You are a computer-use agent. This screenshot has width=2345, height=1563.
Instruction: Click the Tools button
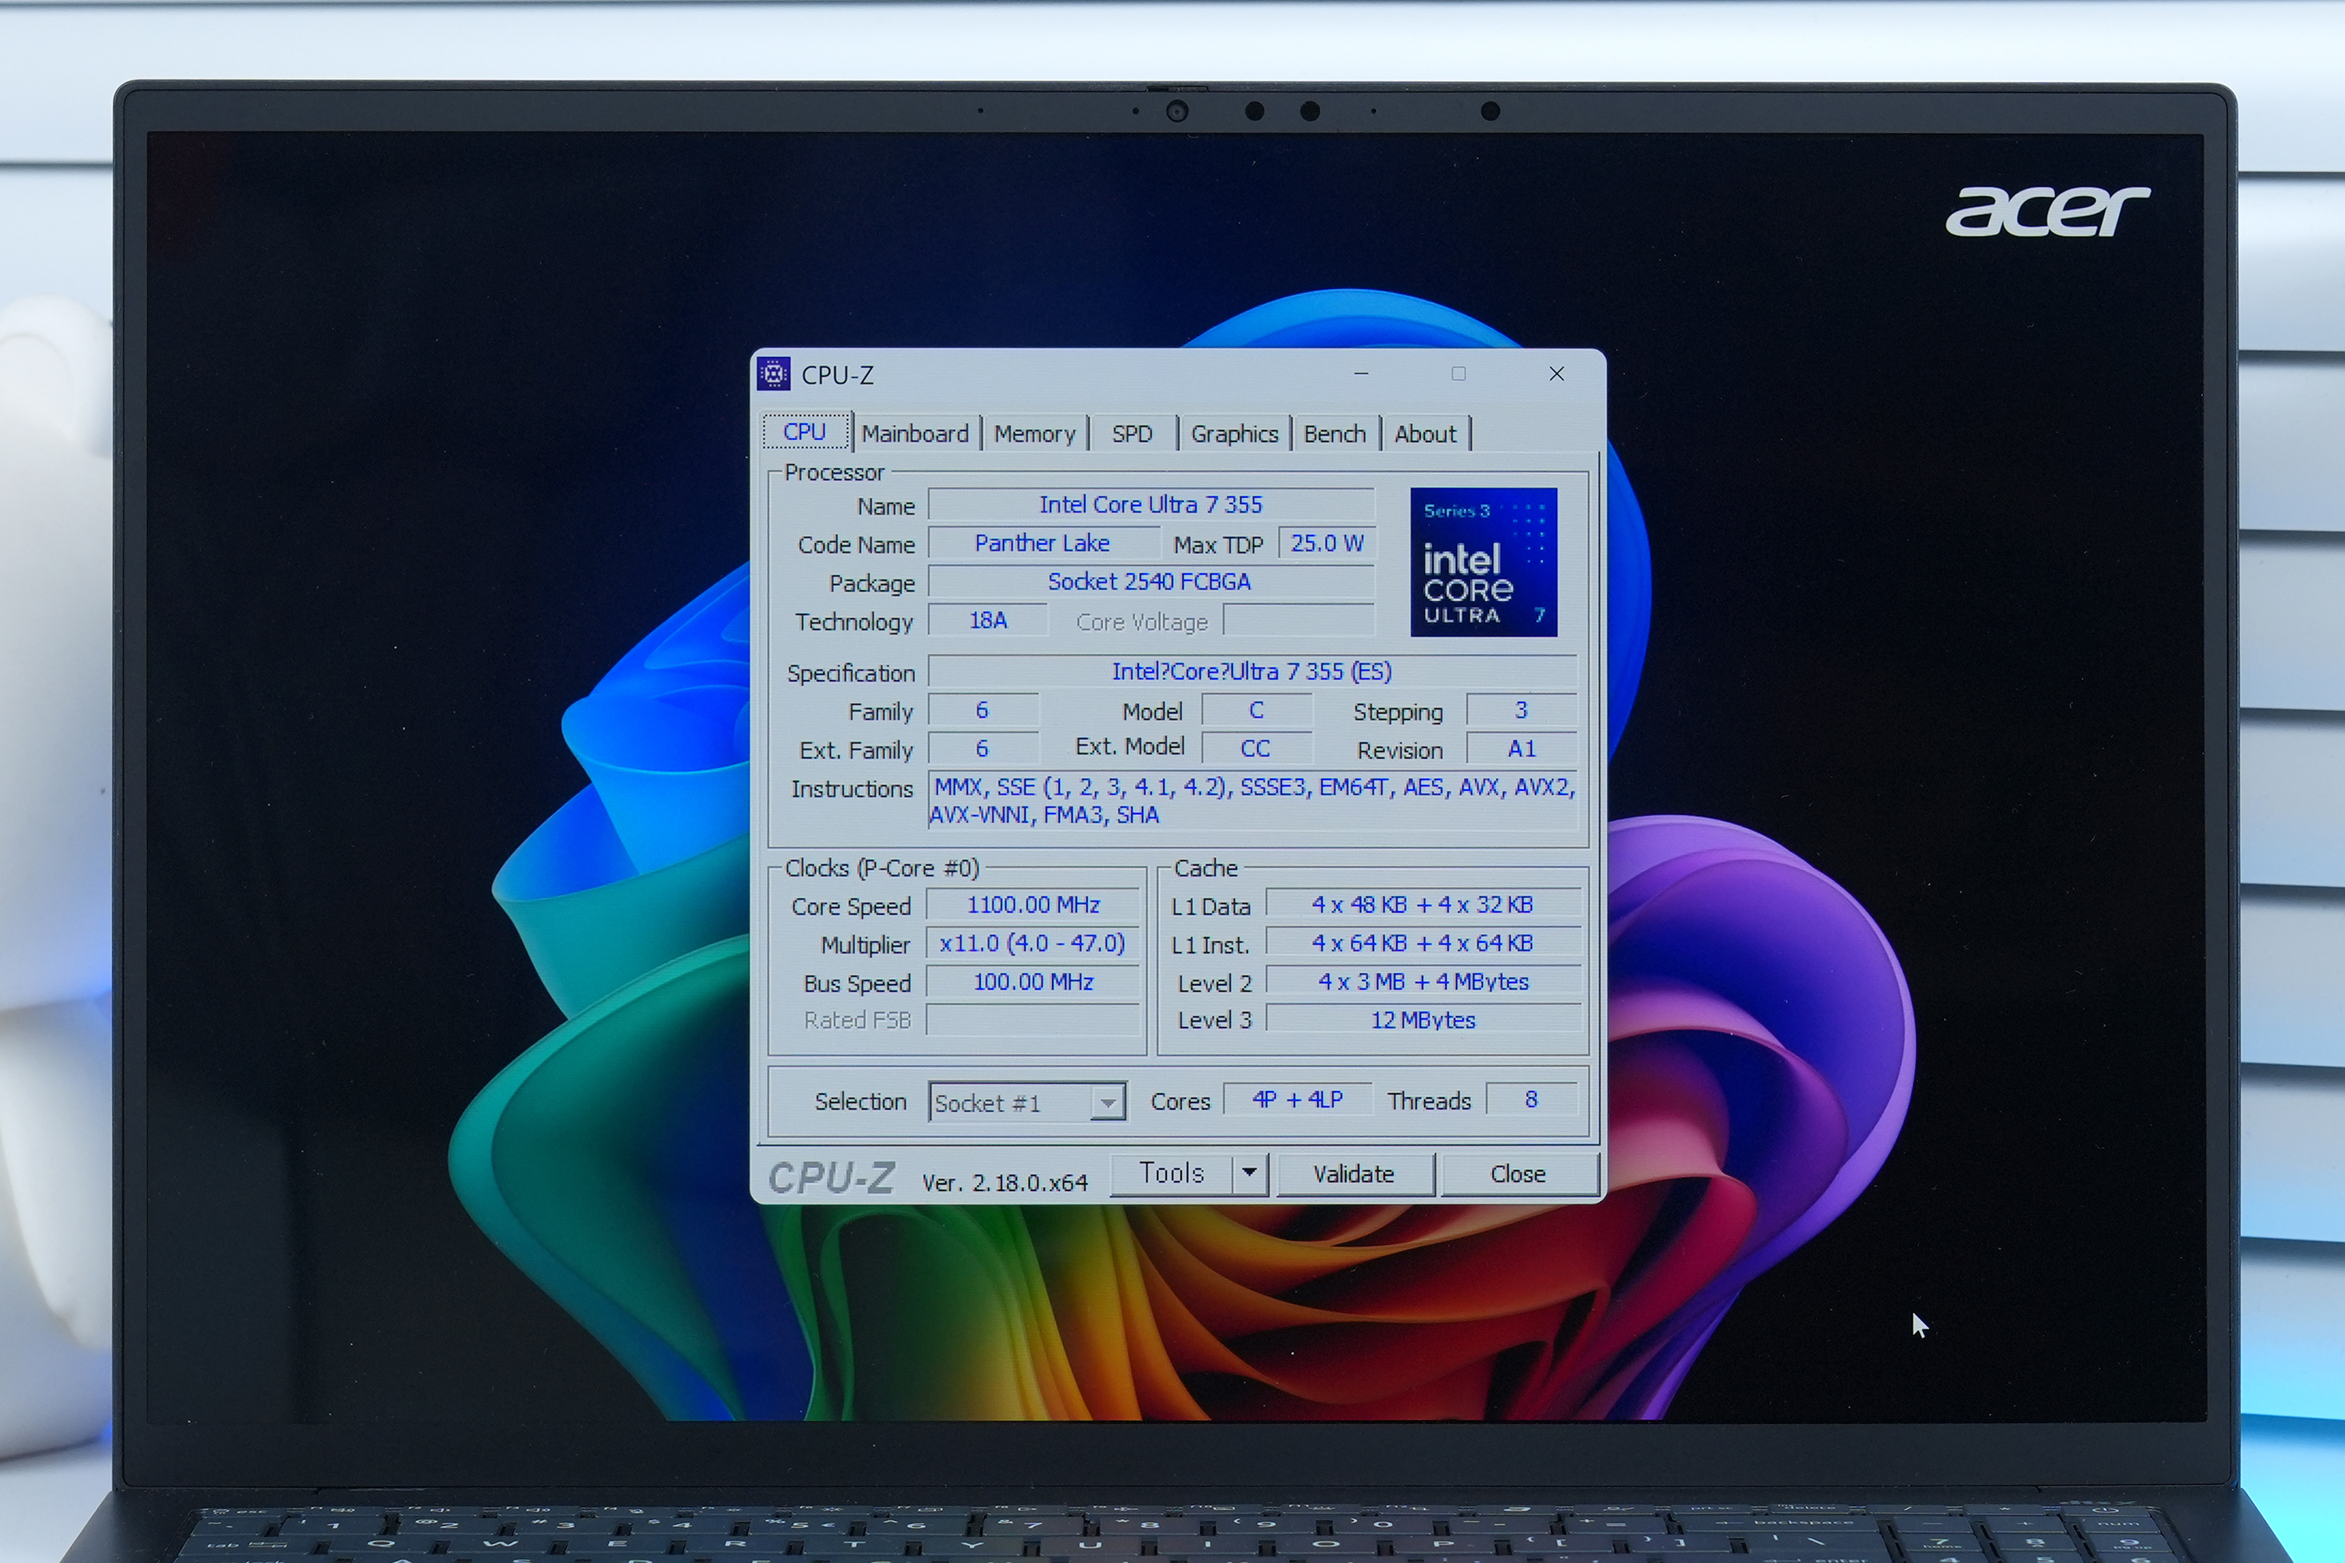click(x=1172, y=1173)
